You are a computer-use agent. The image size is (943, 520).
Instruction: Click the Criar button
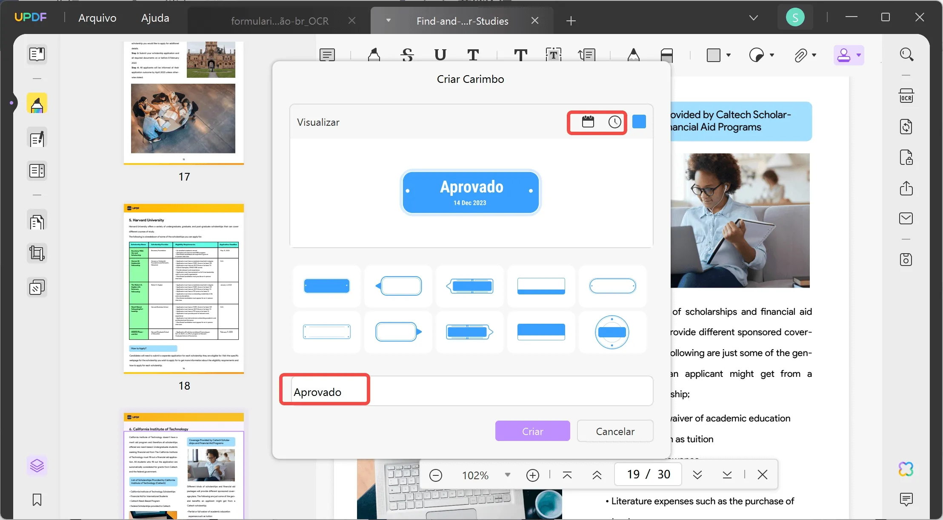tap(532, 431)
